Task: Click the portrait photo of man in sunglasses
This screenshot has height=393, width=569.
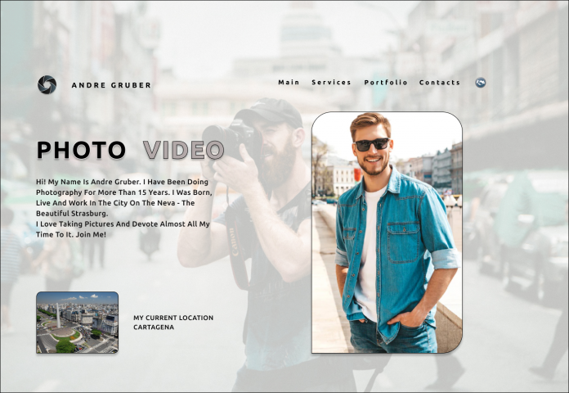Action: [387, 233]
